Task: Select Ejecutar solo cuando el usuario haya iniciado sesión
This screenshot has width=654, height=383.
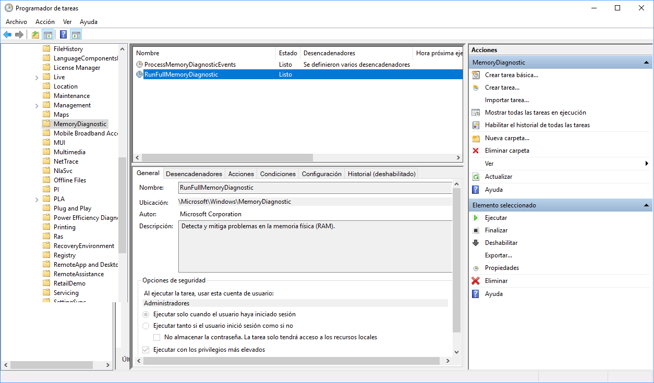Action: pos(146,314)
